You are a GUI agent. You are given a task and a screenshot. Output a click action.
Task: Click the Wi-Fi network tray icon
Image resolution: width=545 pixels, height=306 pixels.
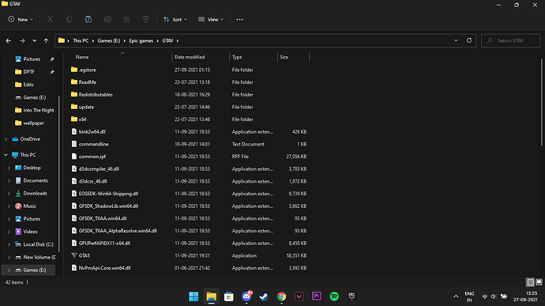click(x=484, y=297)
